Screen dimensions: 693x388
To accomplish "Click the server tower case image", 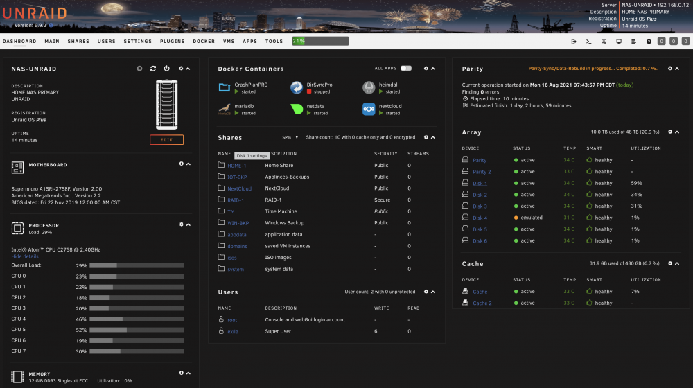I will click(x=166, y=105).
